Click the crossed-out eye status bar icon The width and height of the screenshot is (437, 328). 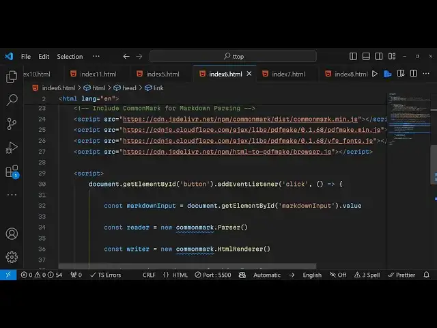tap(242, 275)
